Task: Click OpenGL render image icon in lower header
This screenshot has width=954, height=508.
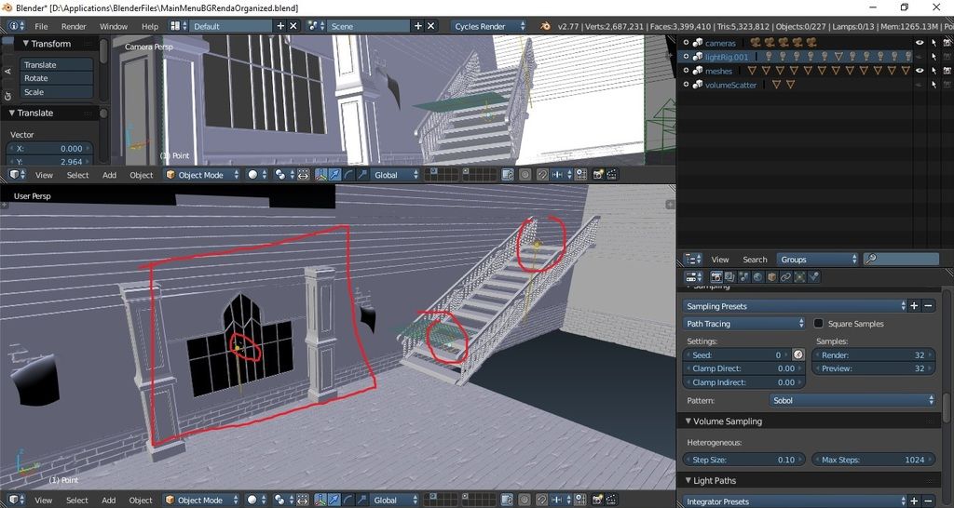Action: coord(598,501)
